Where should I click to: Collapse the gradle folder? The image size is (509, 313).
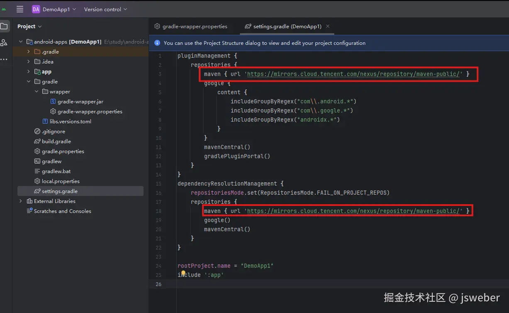(28, 81)
